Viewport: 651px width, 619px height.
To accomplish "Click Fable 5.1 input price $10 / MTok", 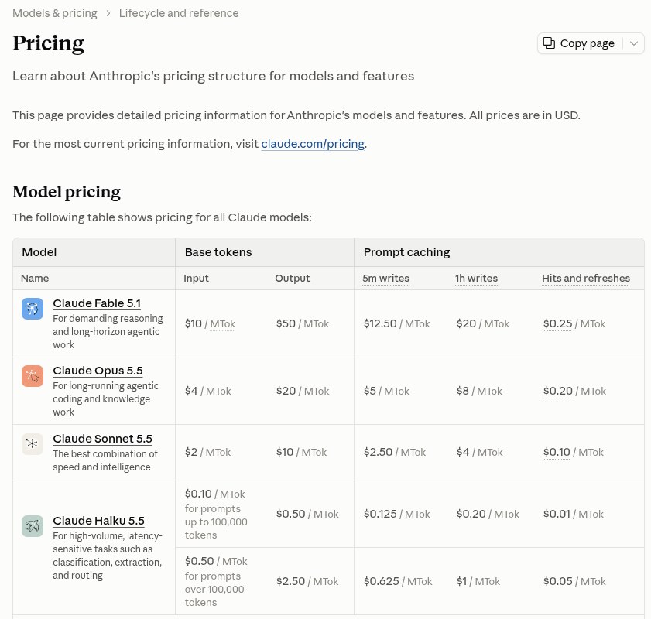I will pyautogui.click(x=210, y=323).
